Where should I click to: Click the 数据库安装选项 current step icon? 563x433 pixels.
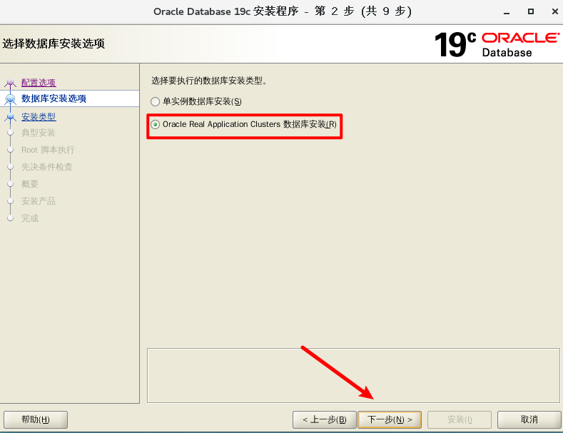click(10, 99)
